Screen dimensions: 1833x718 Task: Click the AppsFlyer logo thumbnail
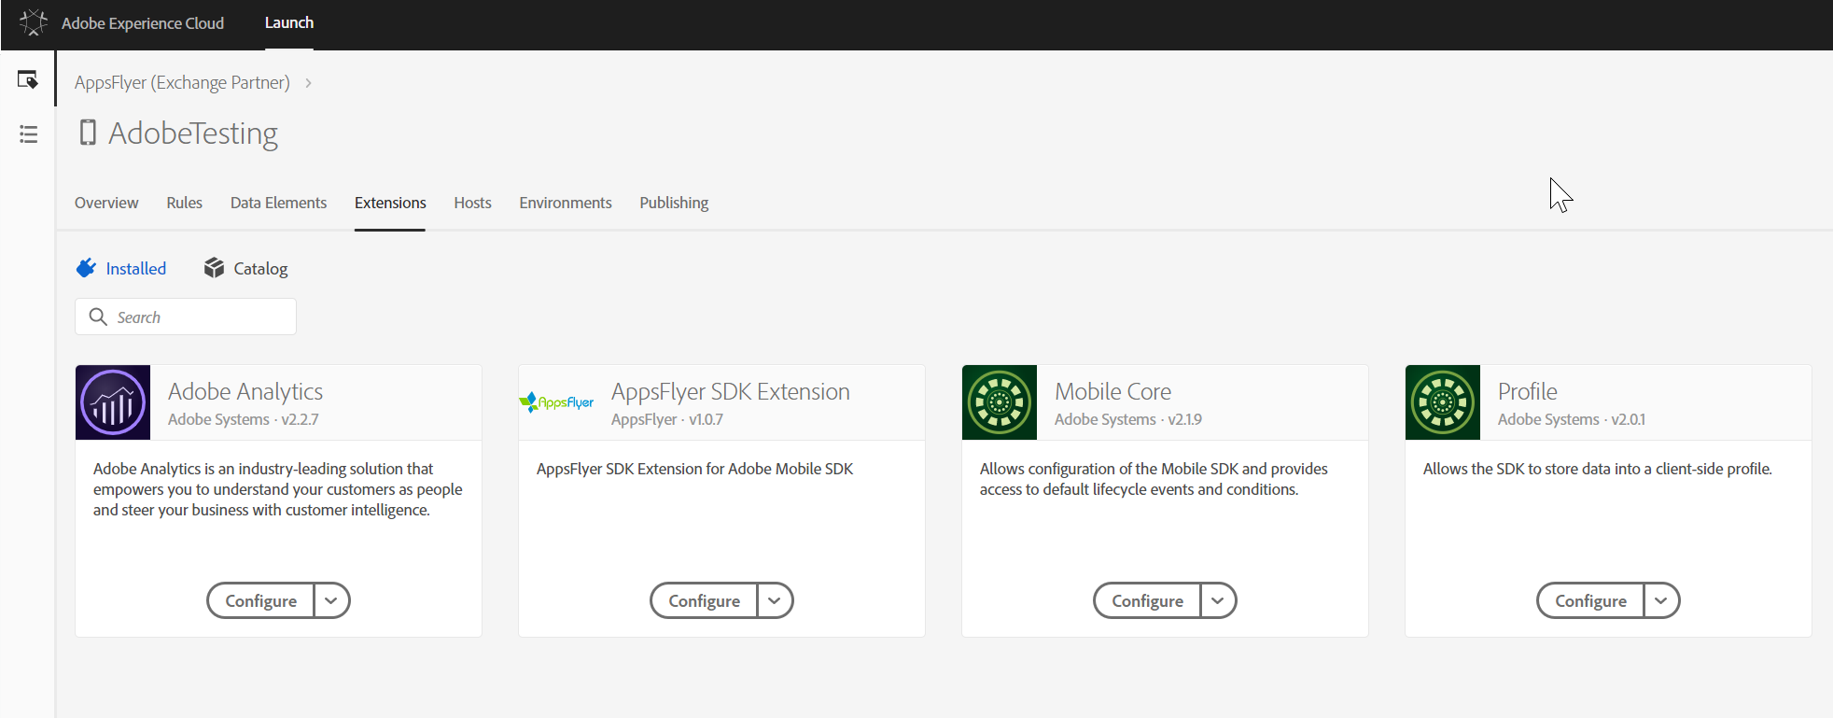[x=556, y=402]
